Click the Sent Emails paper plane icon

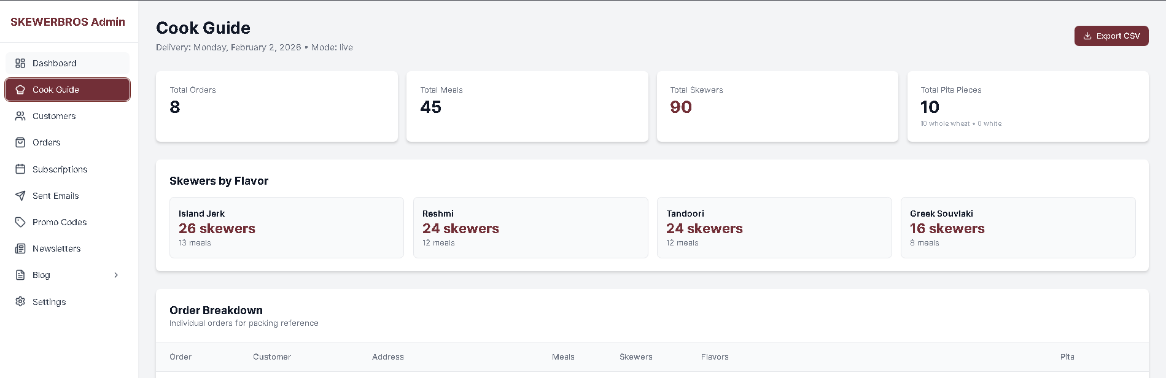tap(20, 196)
